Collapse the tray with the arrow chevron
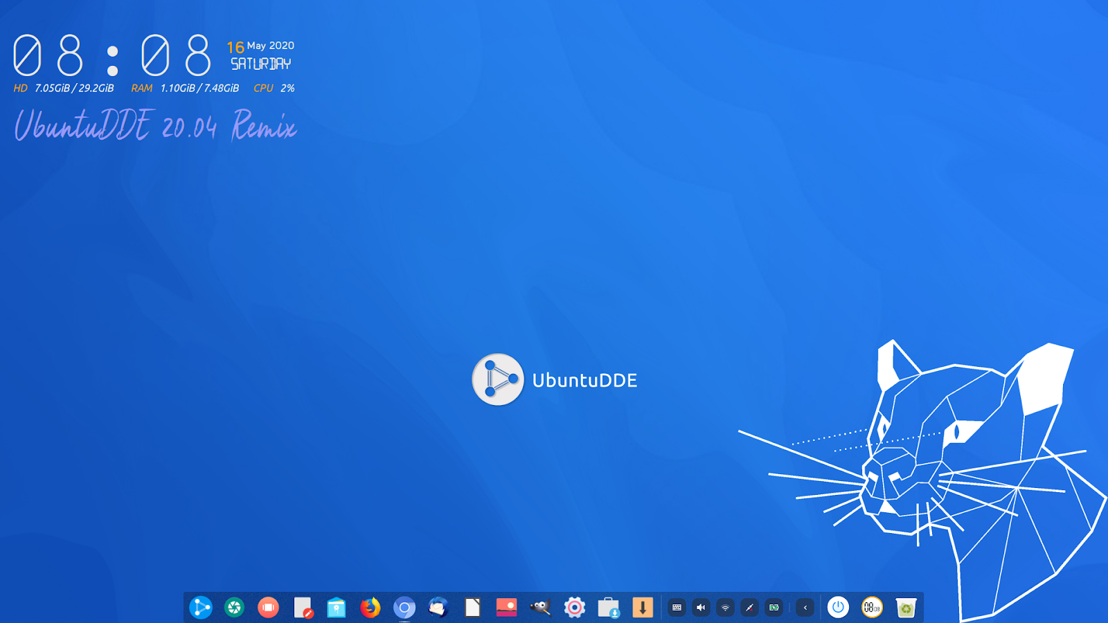This screenshot has height=623, width=1108. click(x=805, y=608)
